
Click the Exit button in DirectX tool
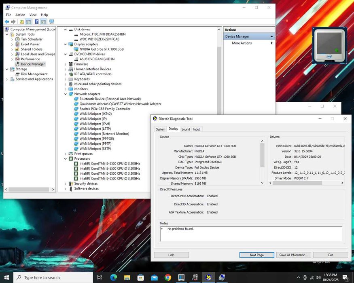[331, 255]
